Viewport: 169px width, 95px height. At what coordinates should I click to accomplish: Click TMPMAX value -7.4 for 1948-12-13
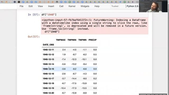63,59
